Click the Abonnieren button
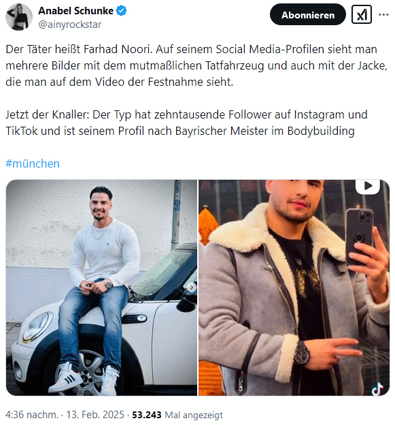This screenshot has width=395, height=425. pyautogui.click(x=307, y=14)
